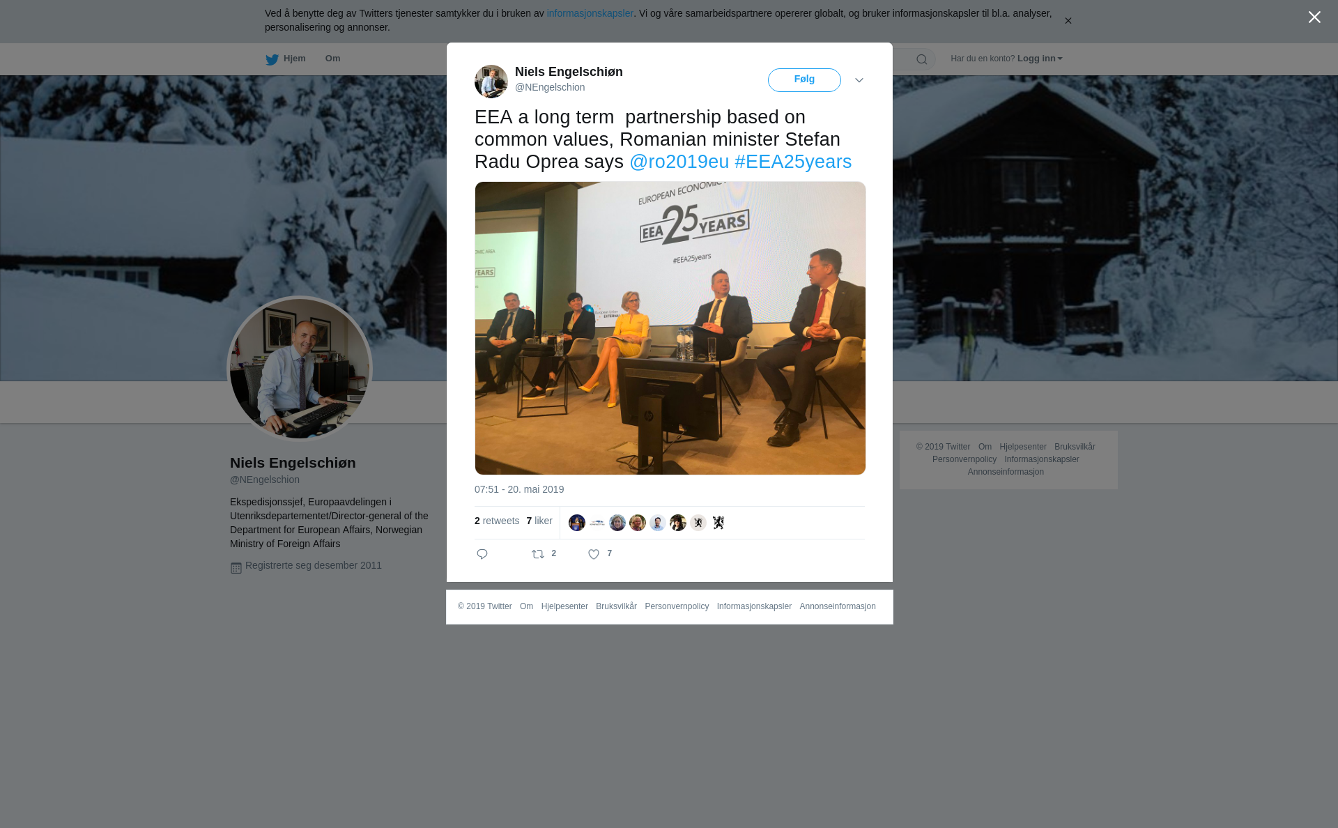Open the Logg inn dropdown
The width and height of the screenshot is (1338, 828).
[1040, 59]
